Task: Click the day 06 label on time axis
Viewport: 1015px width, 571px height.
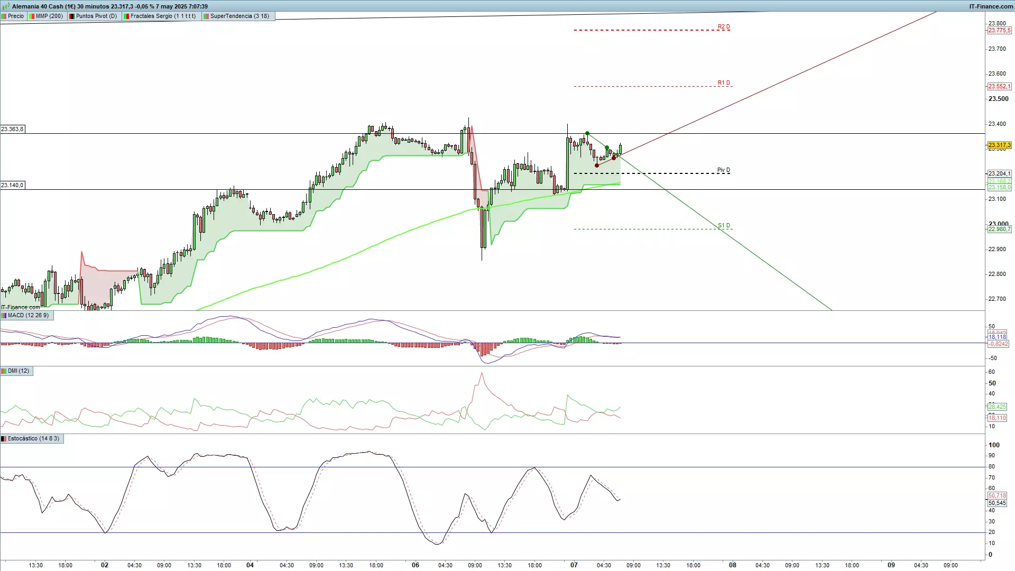Action: pos(416,565)
